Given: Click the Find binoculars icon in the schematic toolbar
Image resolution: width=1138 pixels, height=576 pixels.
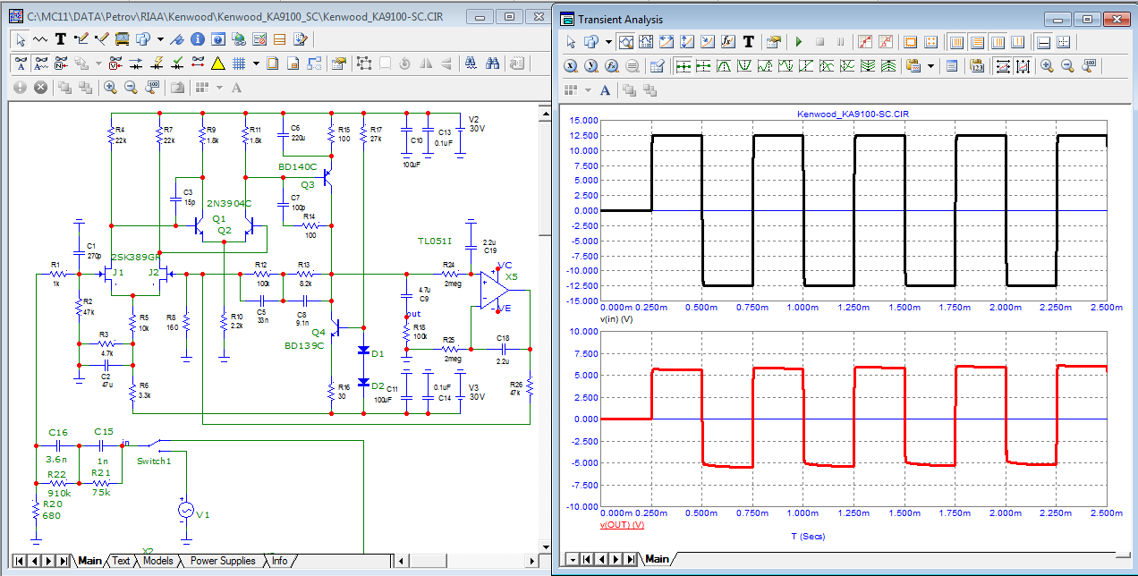Looking at the screenshot, I should point(493,64).
